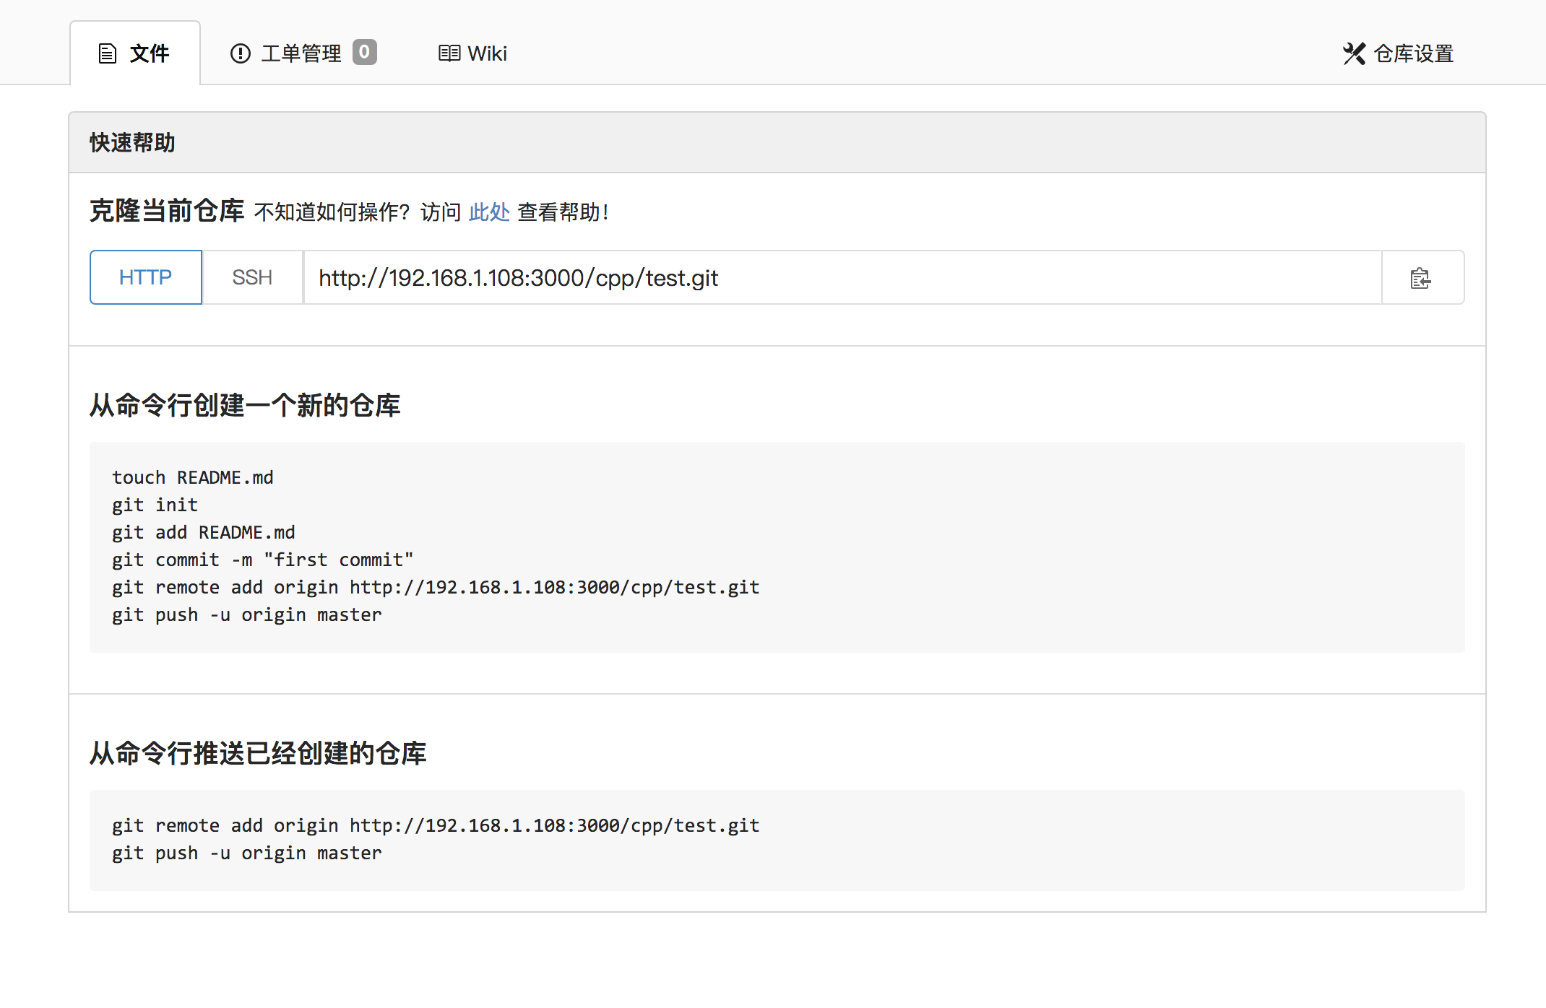Switch to the 工单管理 tab
Screen dimensions: 1546x1008
(303, 53)
